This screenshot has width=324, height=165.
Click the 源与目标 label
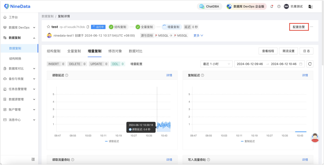(147, 35)
